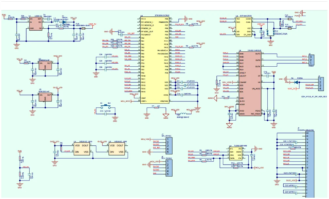This screenshot has width=329, height=199.
Task: Click the J1 SWD five-pin connector
Action: (168, 145)
